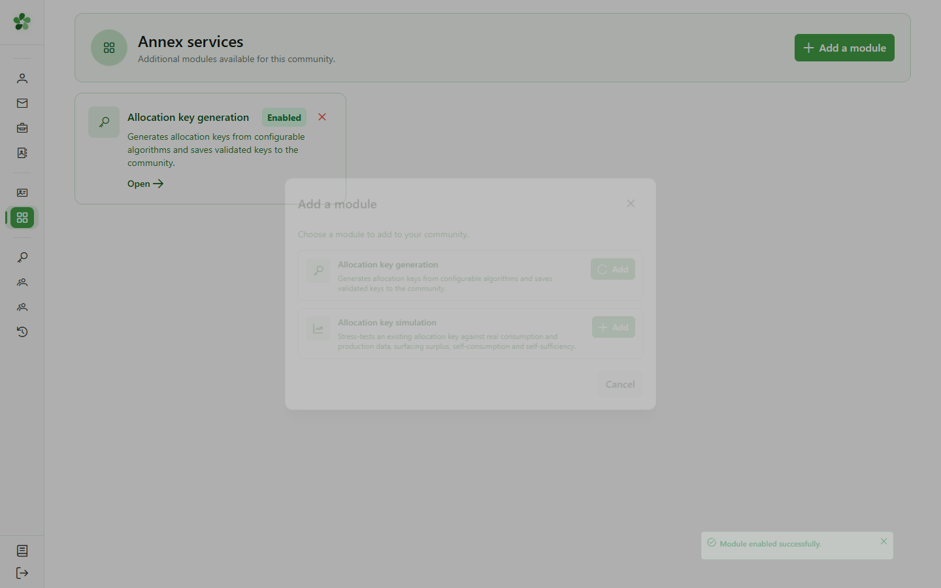
Task: Click Additional modules available subtitle text
Action: 237,59
